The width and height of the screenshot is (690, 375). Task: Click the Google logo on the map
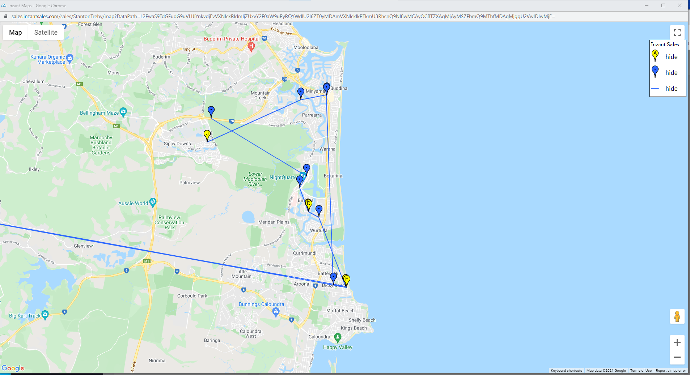(x=13, y=368)
